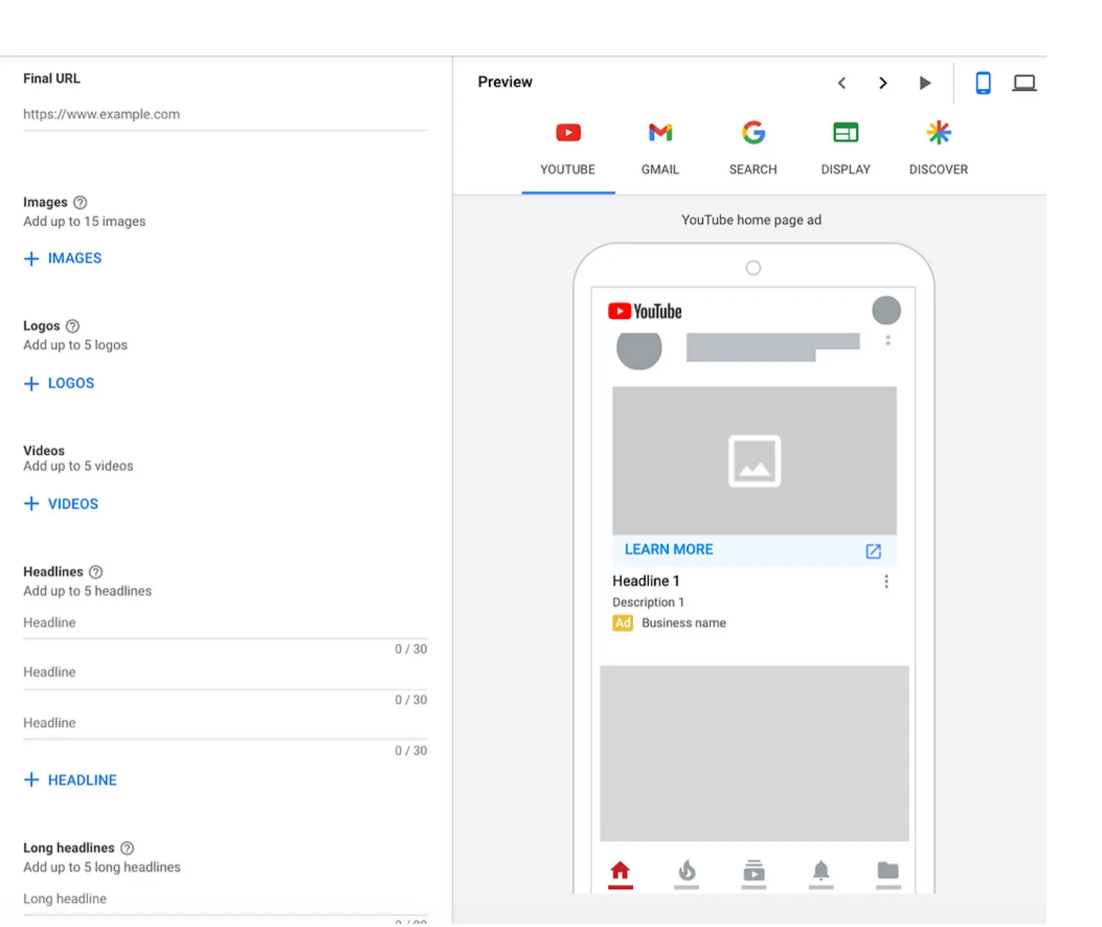Add videos with the VIDEOS button
This screenshot has height=927, width=1102.
tap(61, 503)
